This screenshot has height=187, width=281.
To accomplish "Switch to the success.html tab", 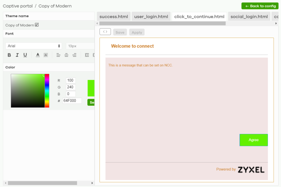I will (114, 16).
